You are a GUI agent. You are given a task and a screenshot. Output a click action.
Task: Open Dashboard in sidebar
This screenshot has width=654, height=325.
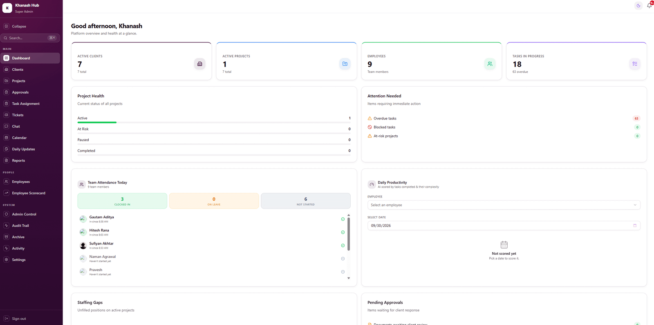click(30, 58)
